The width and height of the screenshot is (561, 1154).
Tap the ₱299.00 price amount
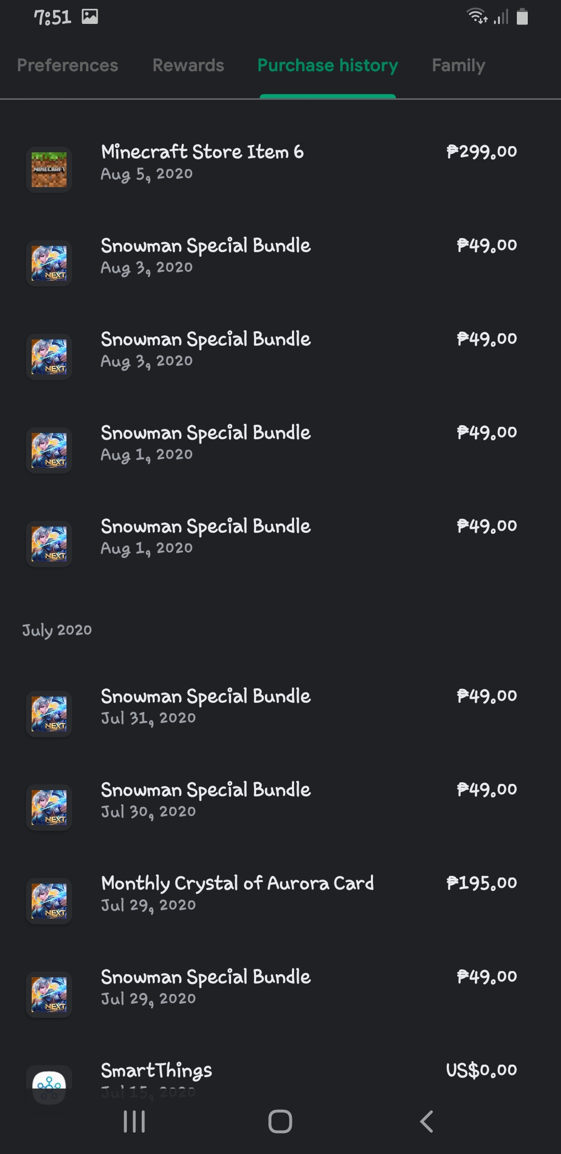(482, 152)
